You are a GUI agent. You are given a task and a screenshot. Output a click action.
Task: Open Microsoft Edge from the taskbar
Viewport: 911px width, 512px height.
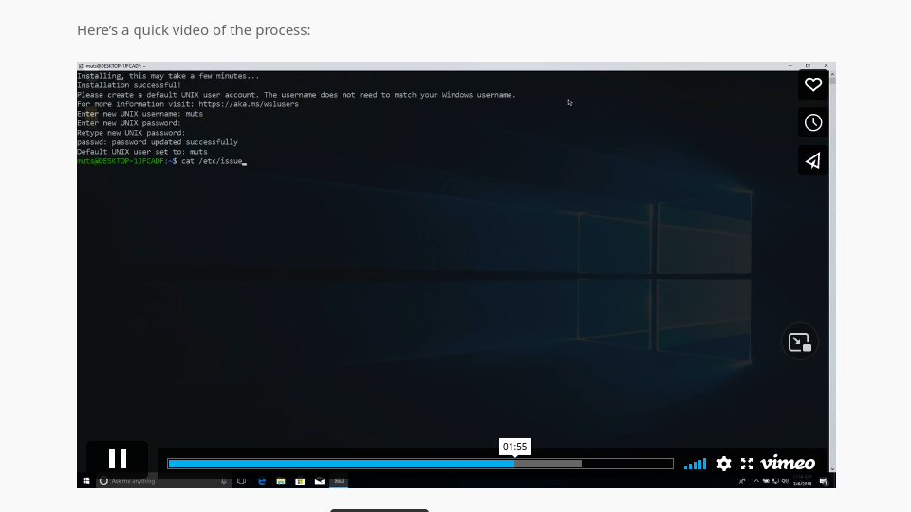(261, 482)
